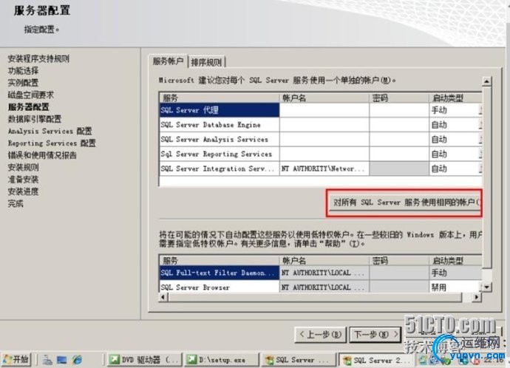Click the vertical scrollbar up arrow

pyautogui.click(x=486, y=81)
